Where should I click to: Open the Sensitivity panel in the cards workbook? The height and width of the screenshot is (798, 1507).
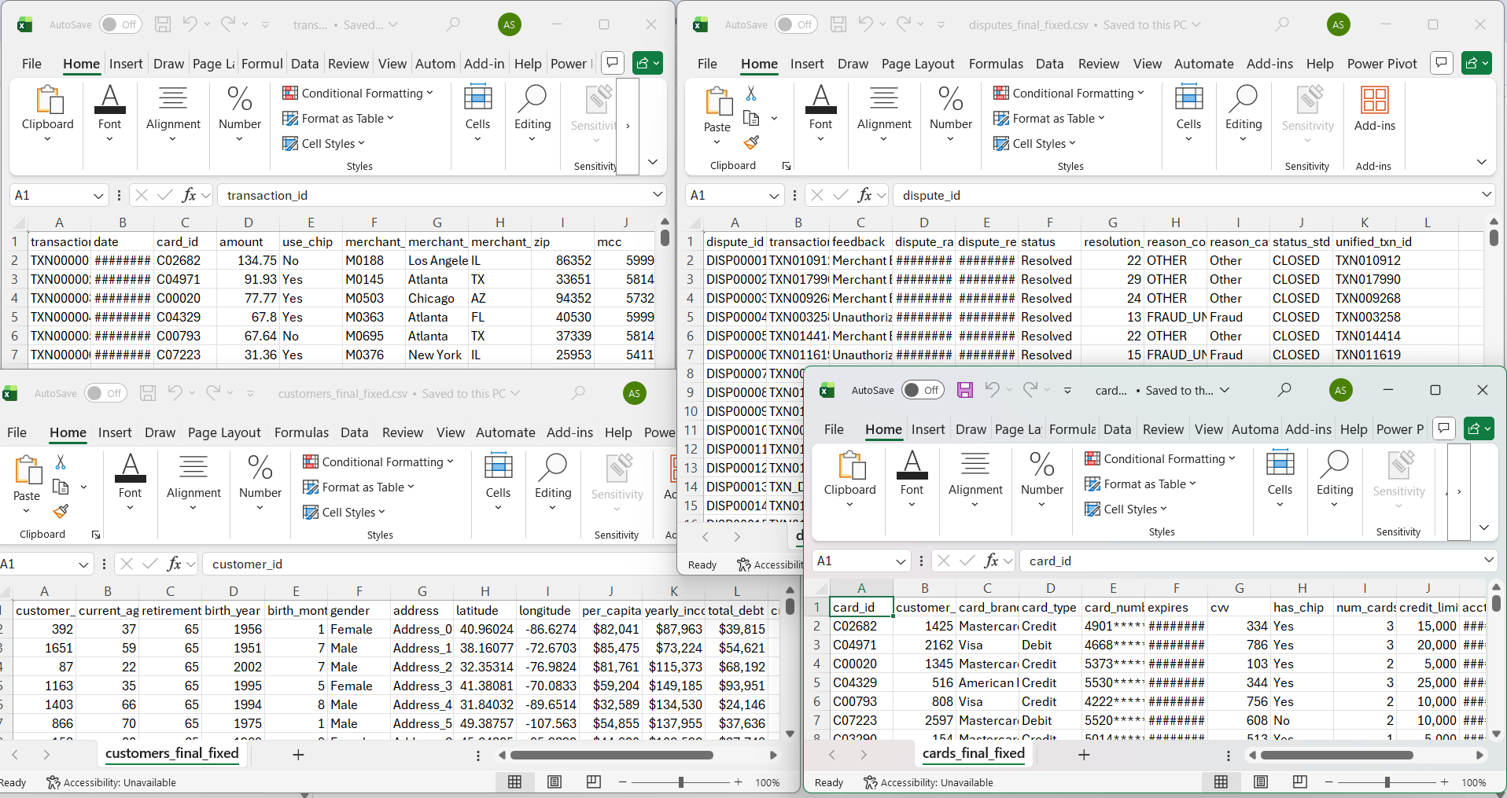tap(1398, 478)
